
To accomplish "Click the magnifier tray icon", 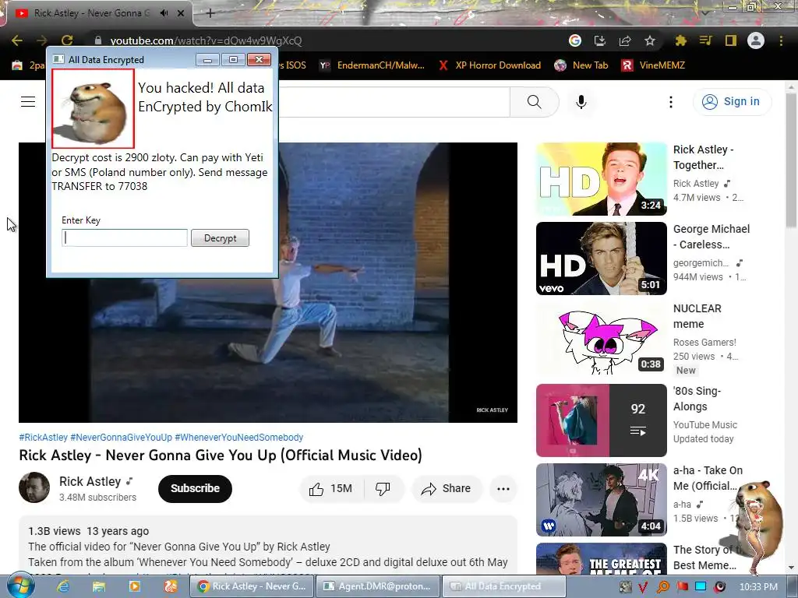I will pos(662,587).
